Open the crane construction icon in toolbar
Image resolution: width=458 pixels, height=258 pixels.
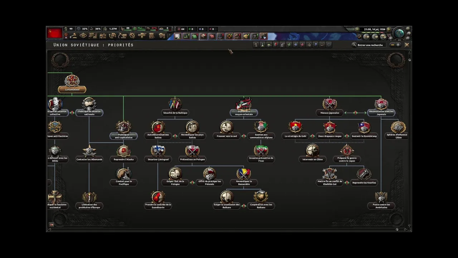122,35
